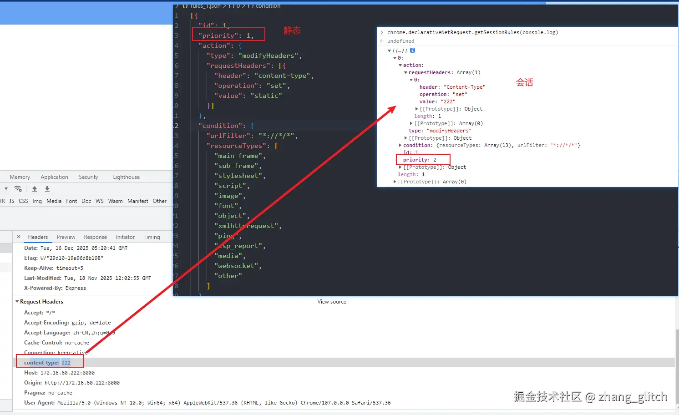Switch to the Application DevTools panel
The height and width of the screenshot is (415, 679).
[x=55, y=177]
